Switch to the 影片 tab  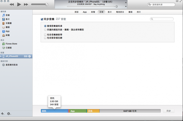tap(110, 12)
